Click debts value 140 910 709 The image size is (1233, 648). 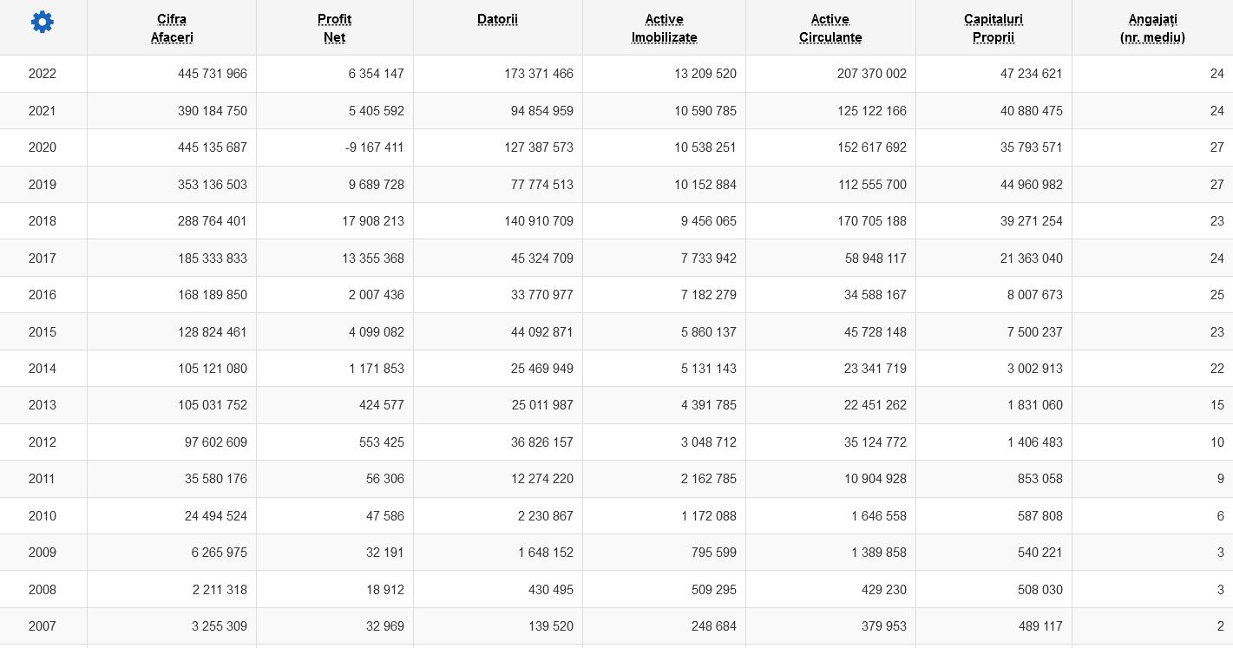click(539, 221)
